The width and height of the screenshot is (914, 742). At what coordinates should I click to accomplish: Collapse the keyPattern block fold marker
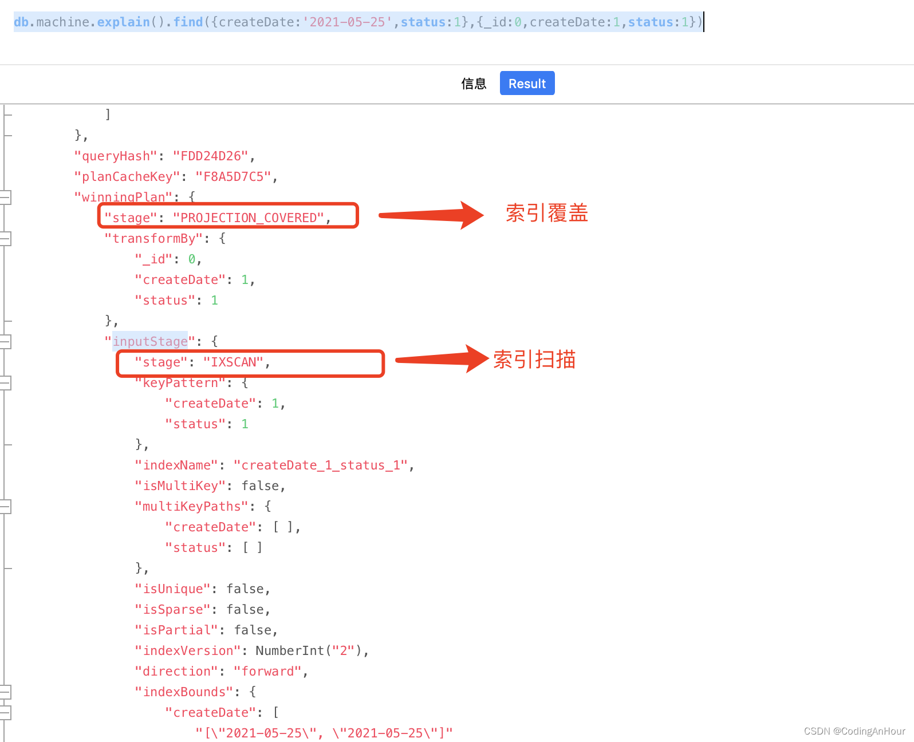[x=6, y=382]
